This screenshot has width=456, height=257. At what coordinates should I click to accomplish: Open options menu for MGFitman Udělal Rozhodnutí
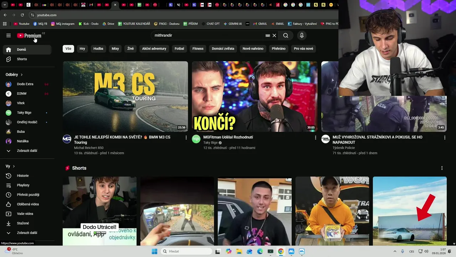[x=315, y=137]
